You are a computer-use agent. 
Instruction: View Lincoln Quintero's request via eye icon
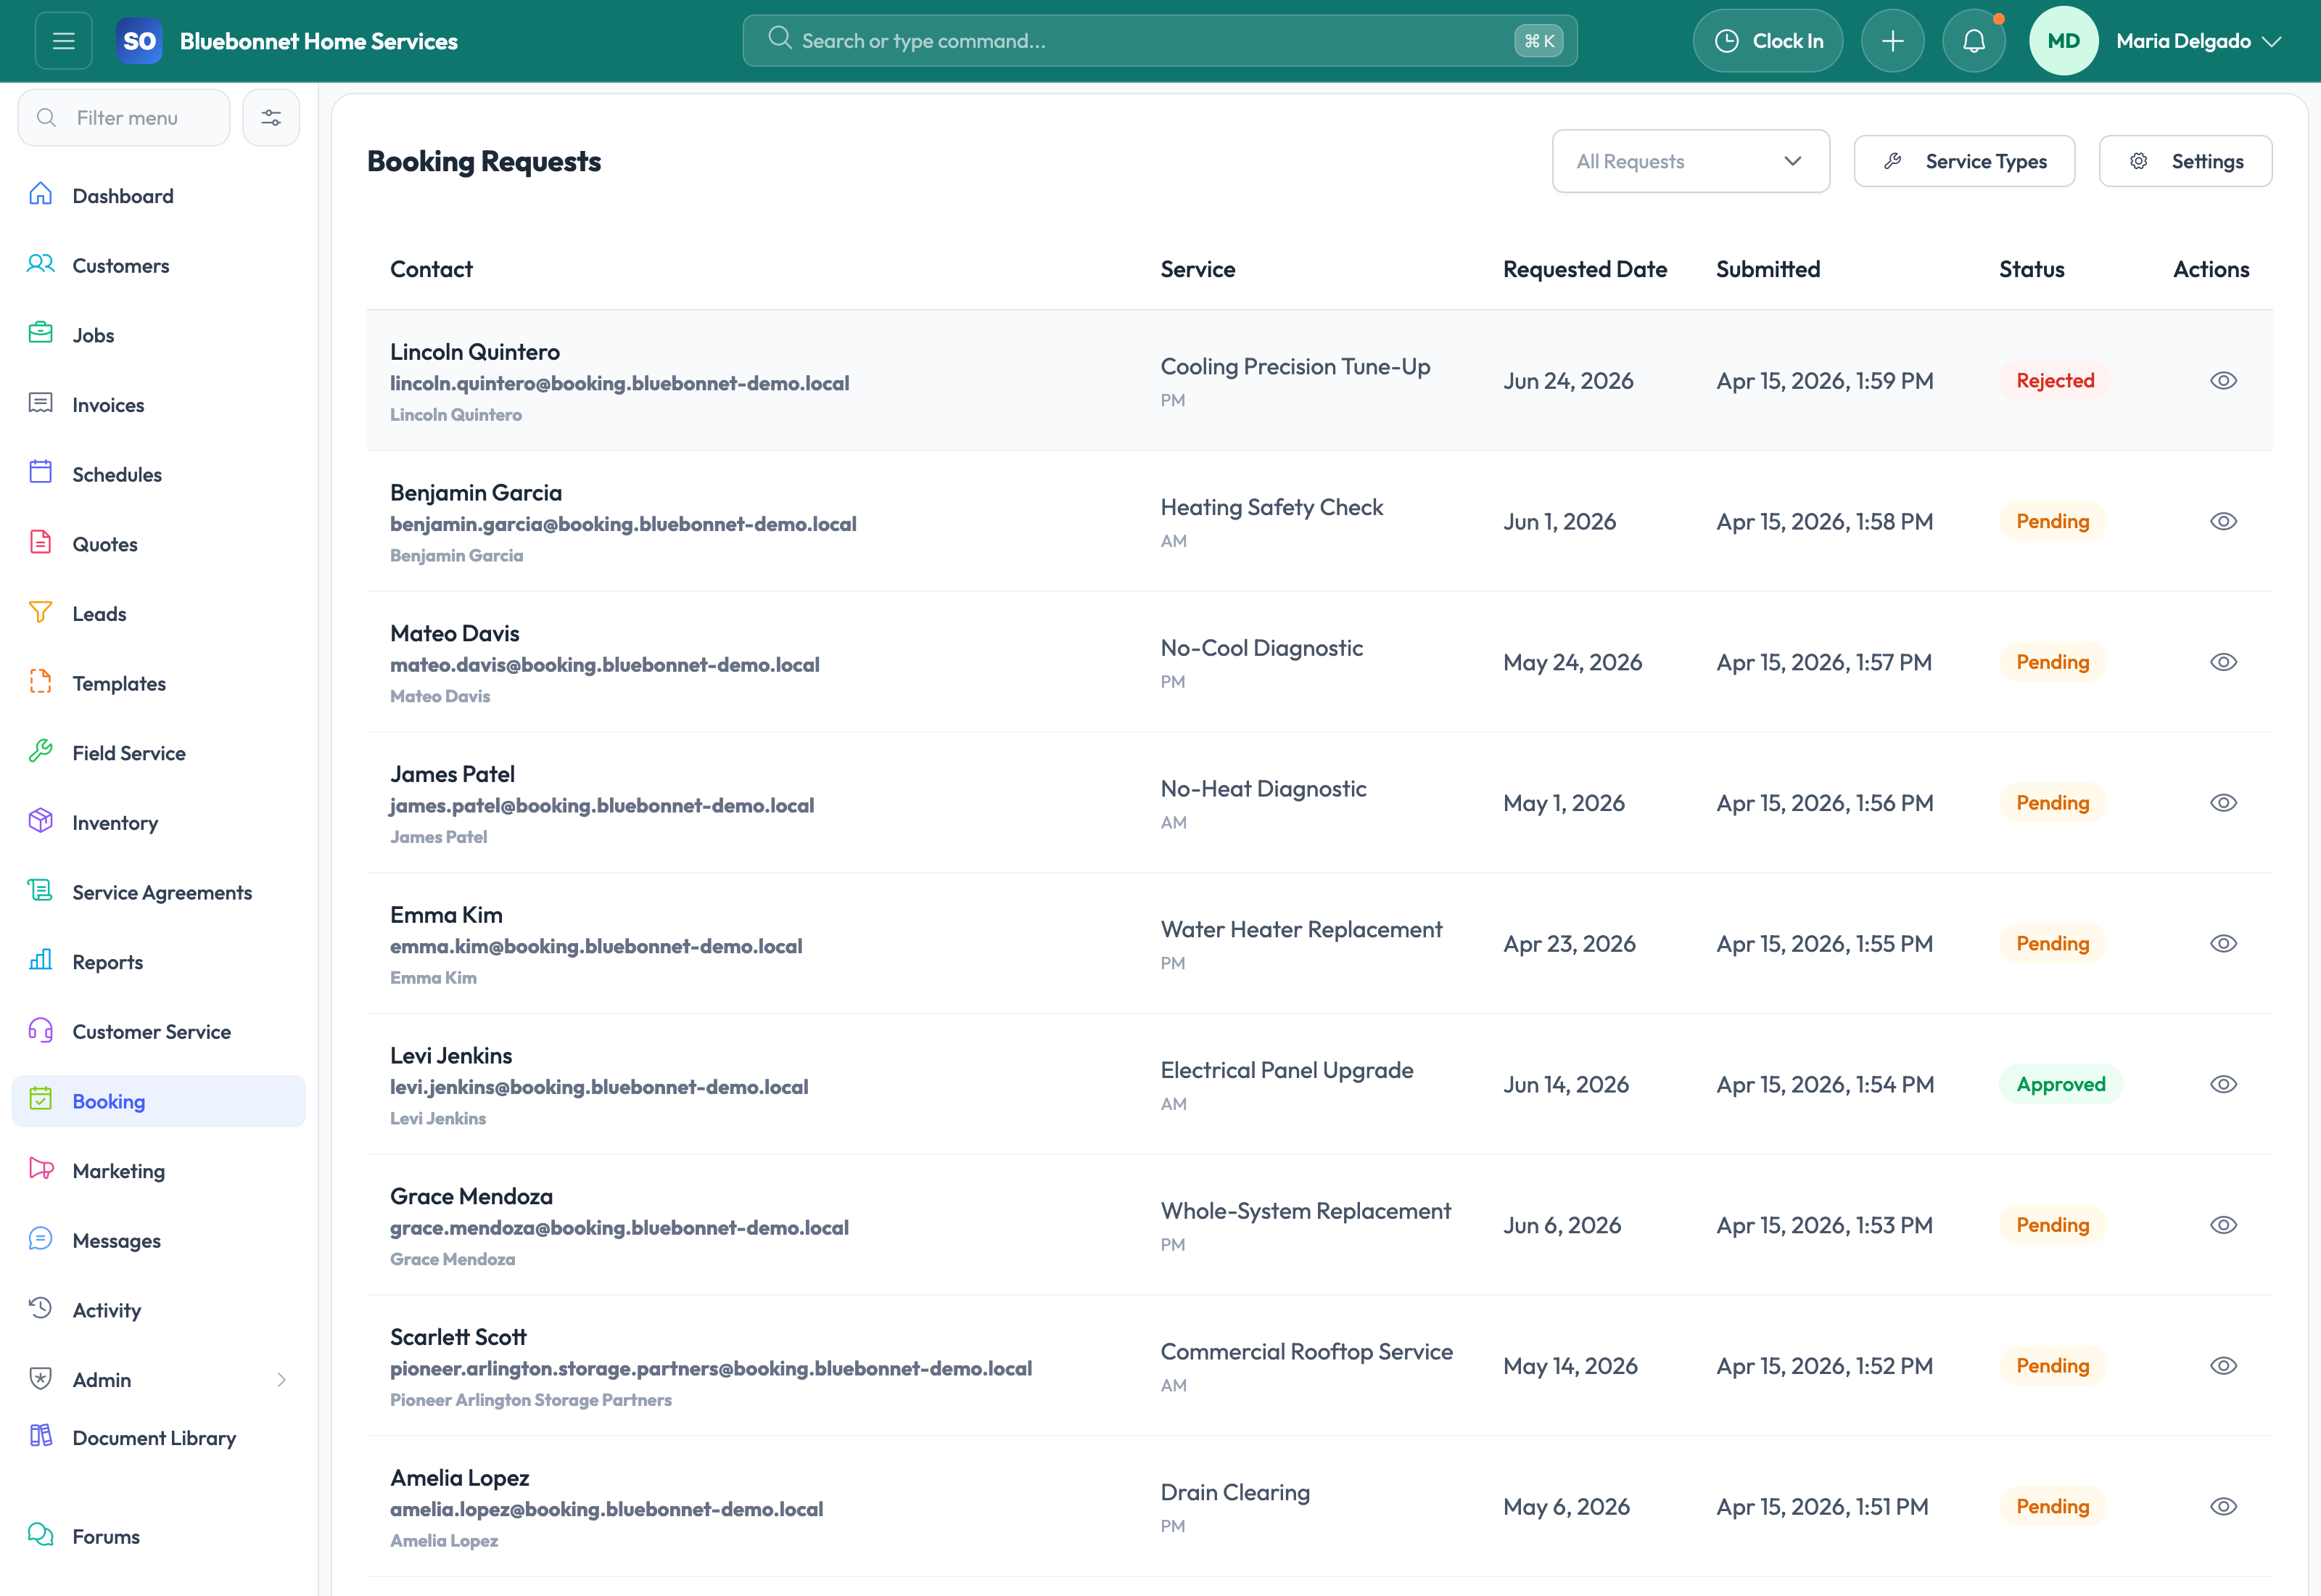[x=2223, y=381]
